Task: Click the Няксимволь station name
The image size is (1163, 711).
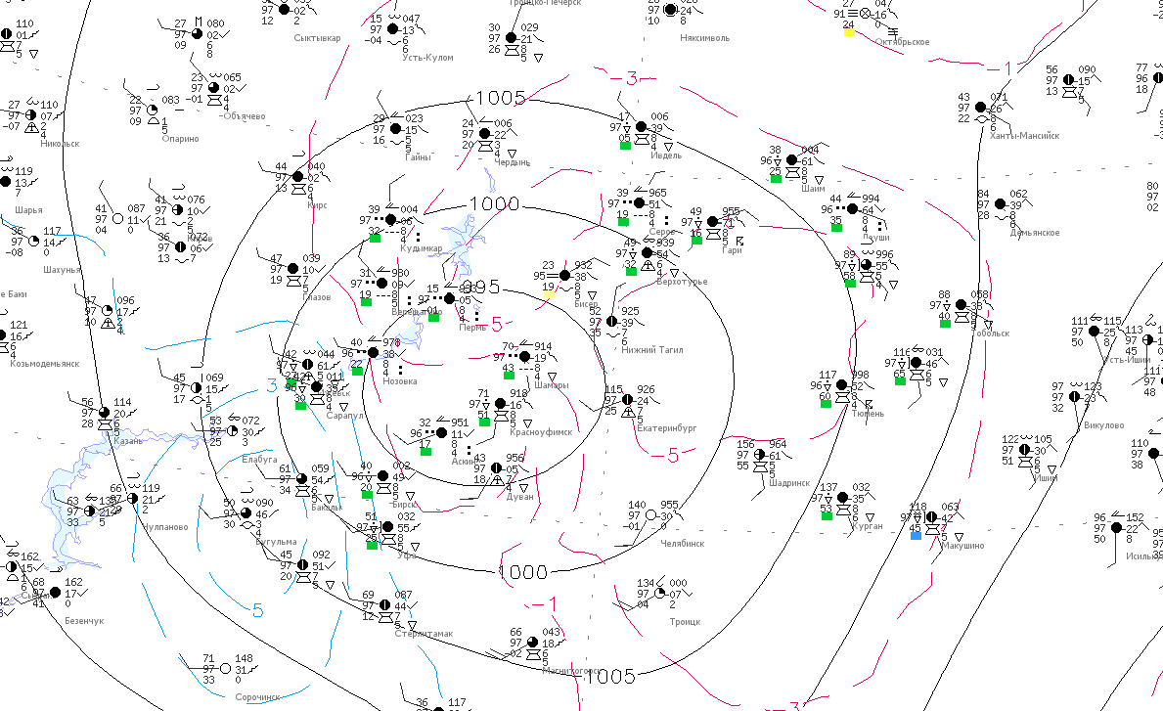Action: pyautogui.click(x=704, y=38)
